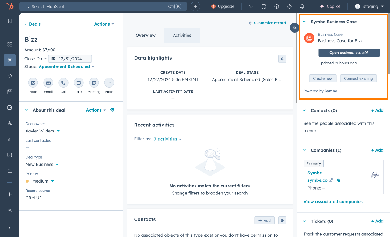This screenshot has height=237, width=390.
Task: Click the Connect existing button
Action: pos(358,78)
